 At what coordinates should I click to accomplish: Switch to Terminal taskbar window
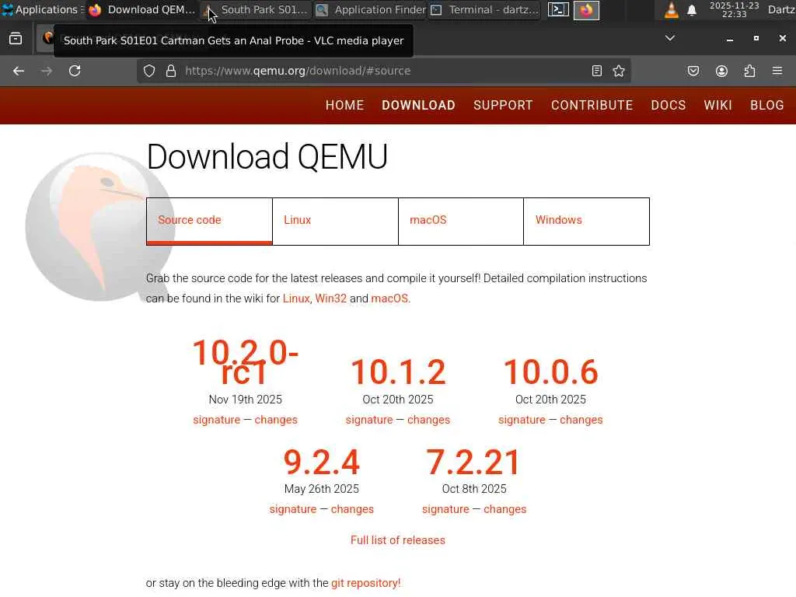click(485, 9)
